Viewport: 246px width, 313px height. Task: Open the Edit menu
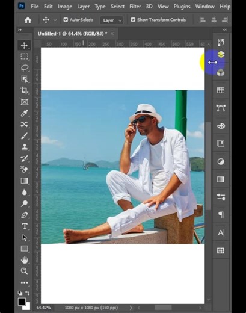click(x=48, y=7)
